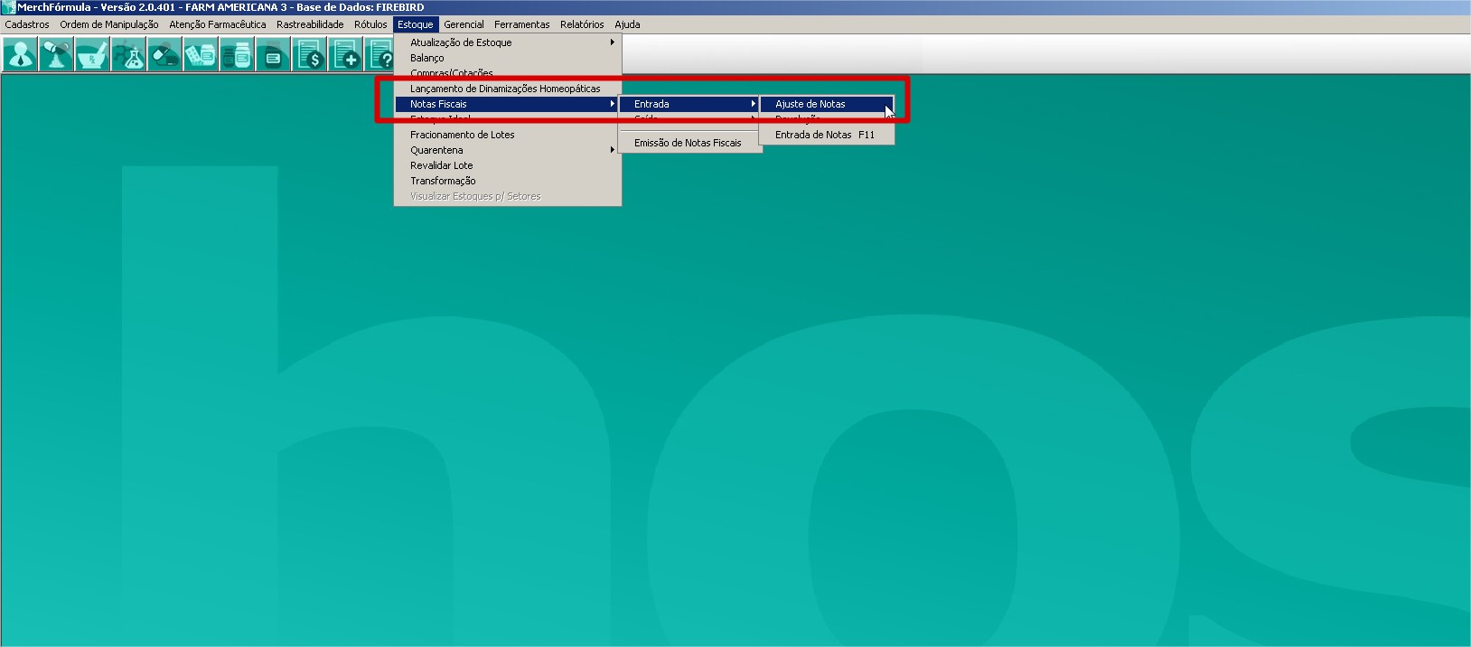Screen dimensions: 1471x647
Task: Click the document with dollar sign icon
Action: (309, 56)
